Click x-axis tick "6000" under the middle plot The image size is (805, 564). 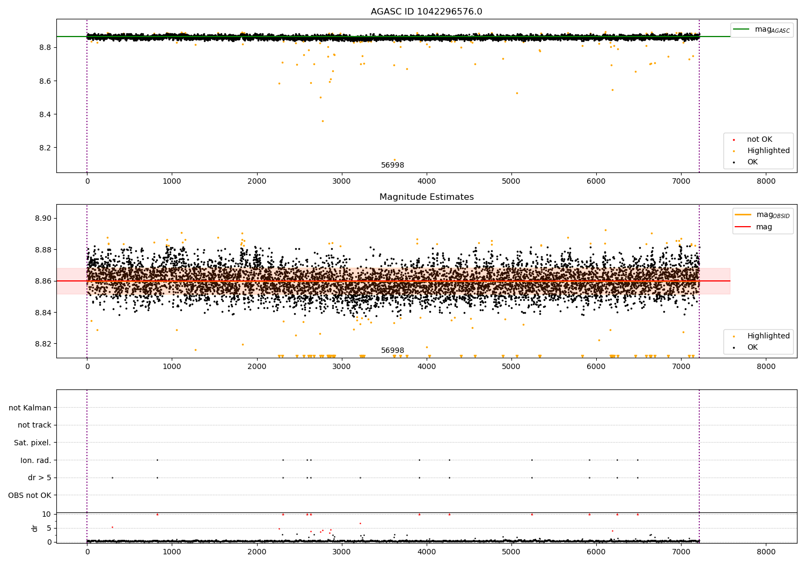click(596, 367)
